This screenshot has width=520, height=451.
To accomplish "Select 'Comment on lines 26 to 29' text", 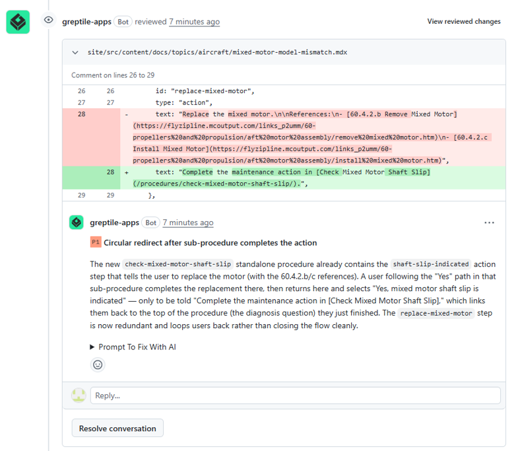I will [113, 75].
